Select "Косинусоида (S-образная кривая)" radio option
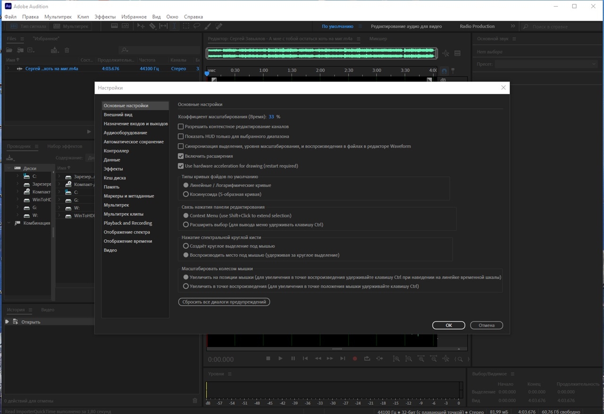 (186, 194)
